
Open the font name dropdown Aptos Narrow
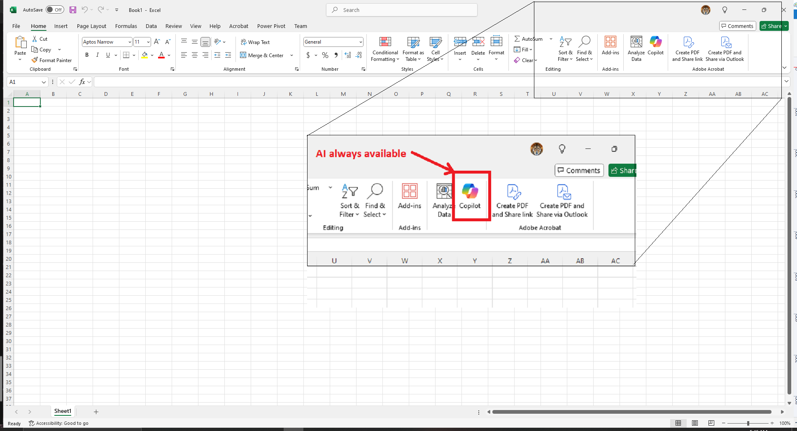(130, 42)
